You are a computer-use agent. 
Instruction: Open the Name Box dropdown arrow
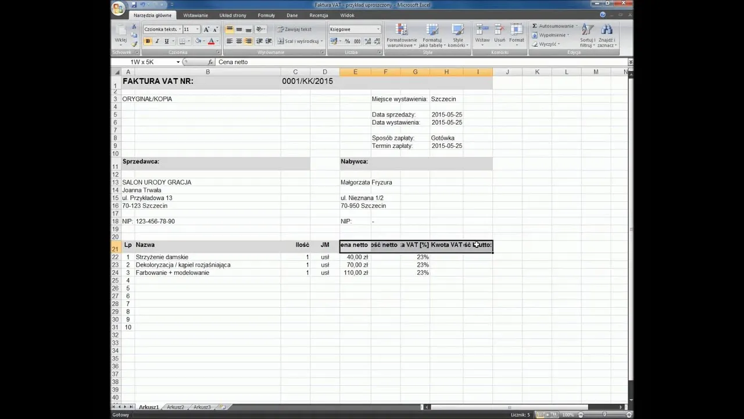(178, 62)
